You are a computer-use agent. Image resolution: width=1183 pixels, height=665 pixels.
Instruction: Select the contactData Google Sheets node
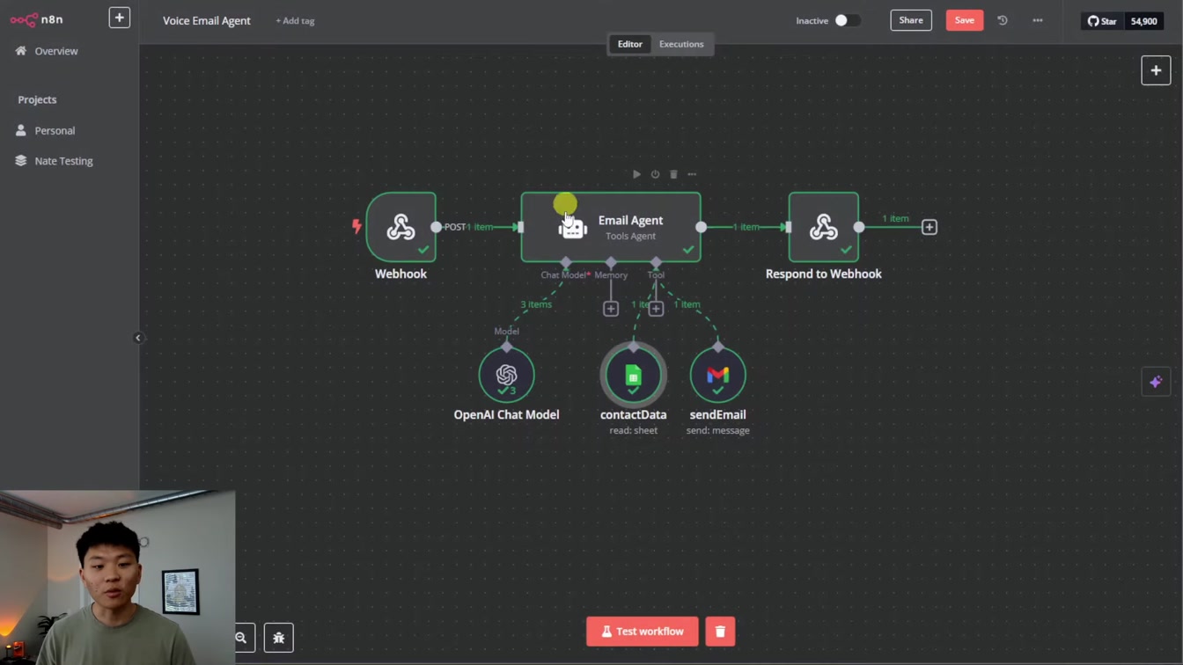click(633, 375)
